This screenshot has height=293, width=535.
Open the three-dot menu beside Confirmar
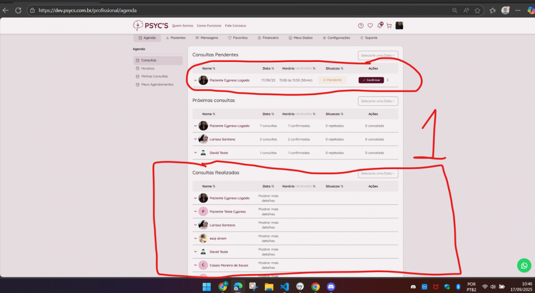point(387,80)
